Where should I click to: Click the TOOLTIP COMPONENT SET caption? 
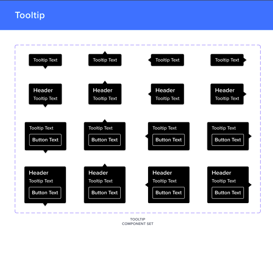click(x=137, y=222)
